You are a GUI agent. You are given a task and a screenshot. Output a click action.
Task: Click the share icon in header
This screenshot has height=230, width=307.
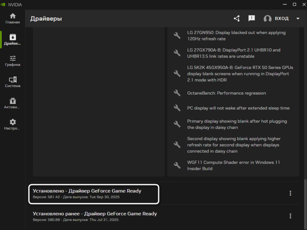pos(237,18)
